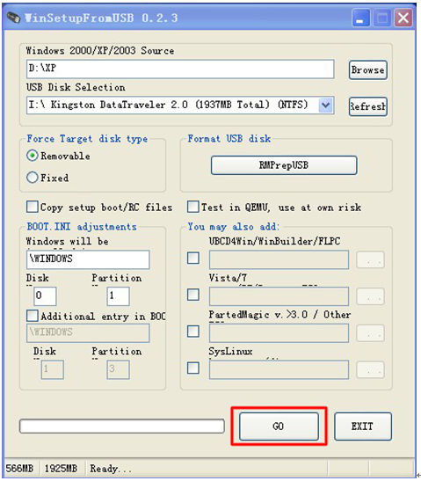The image size is (421, 481).
Task: Select Removable target disk type
Action: pos(33,156)
